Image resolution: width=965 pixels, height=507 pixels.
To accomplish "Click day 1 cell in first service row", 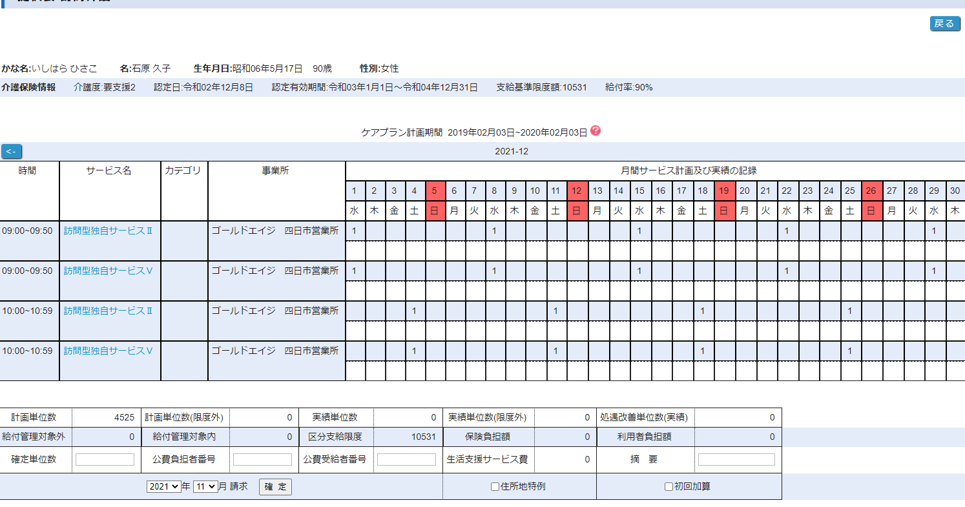I will 355,231.
